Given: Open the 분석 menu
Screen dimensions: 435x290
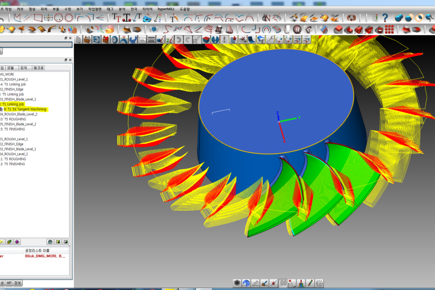Looking at the screenshot, I should pos(122,9).
